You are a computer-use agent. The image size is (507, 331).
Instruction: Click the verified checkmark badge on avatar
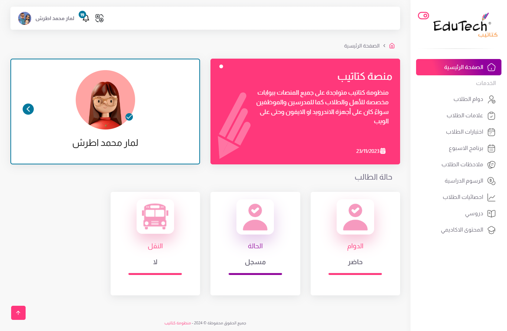point(129,117)
